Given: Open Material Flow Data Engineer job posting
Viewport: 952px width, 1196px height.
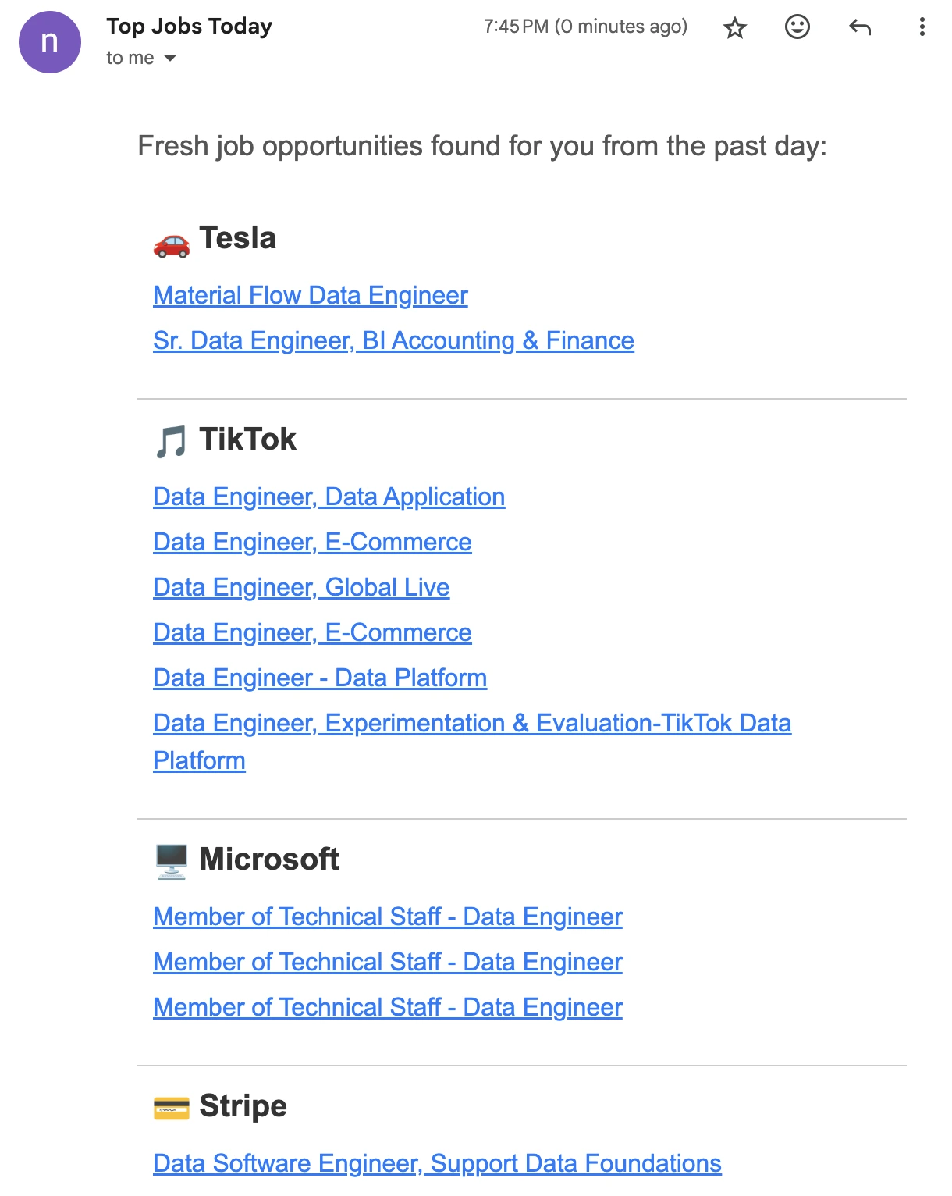Looking at the screenshot, I should 310,295.
